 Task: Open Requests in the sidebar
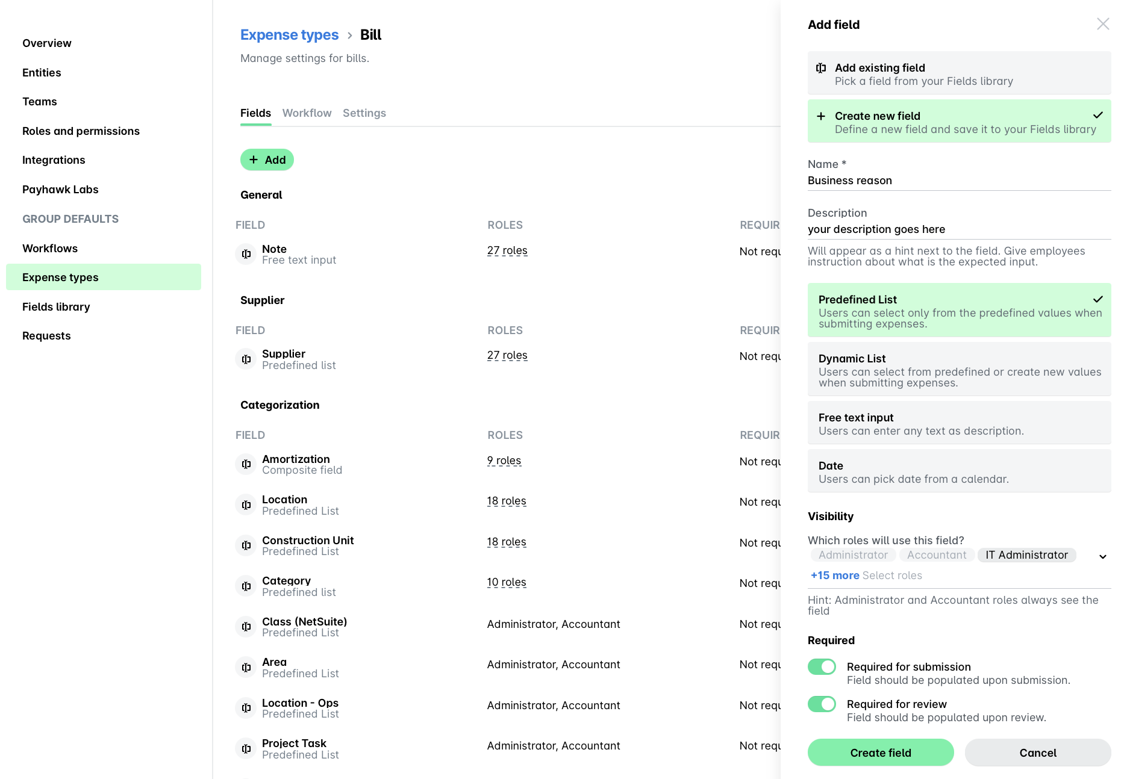coord(46,336)
